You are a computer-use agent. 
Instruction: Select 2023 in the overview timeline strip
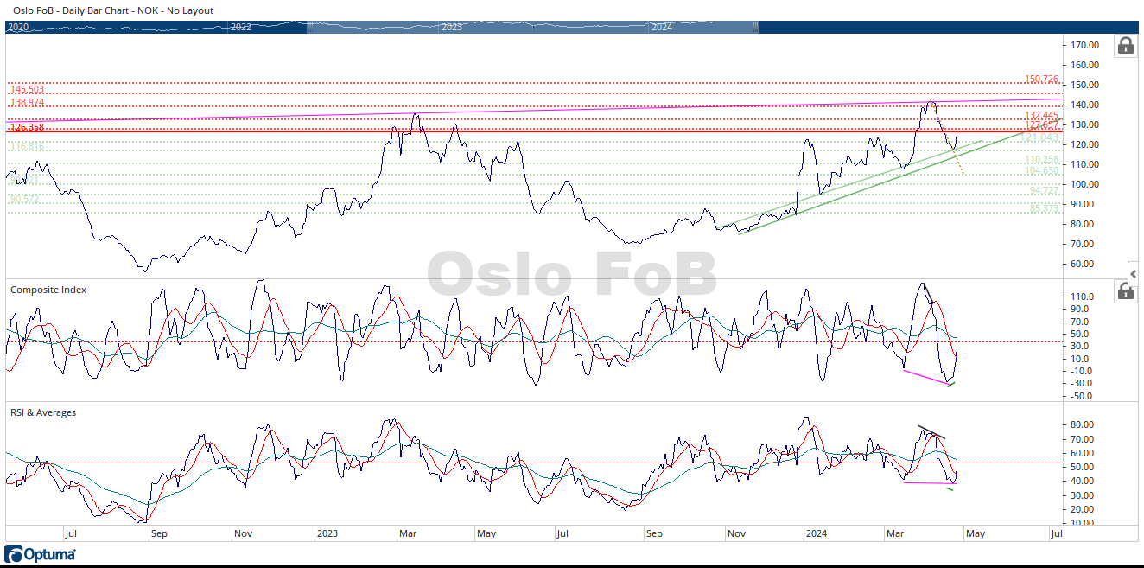pos(452,27)
